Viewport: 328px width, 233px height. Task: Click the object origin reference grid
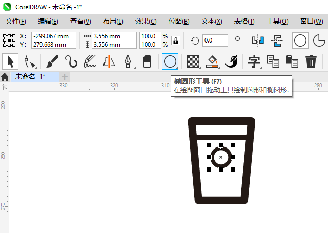click(x=9, y=40)
